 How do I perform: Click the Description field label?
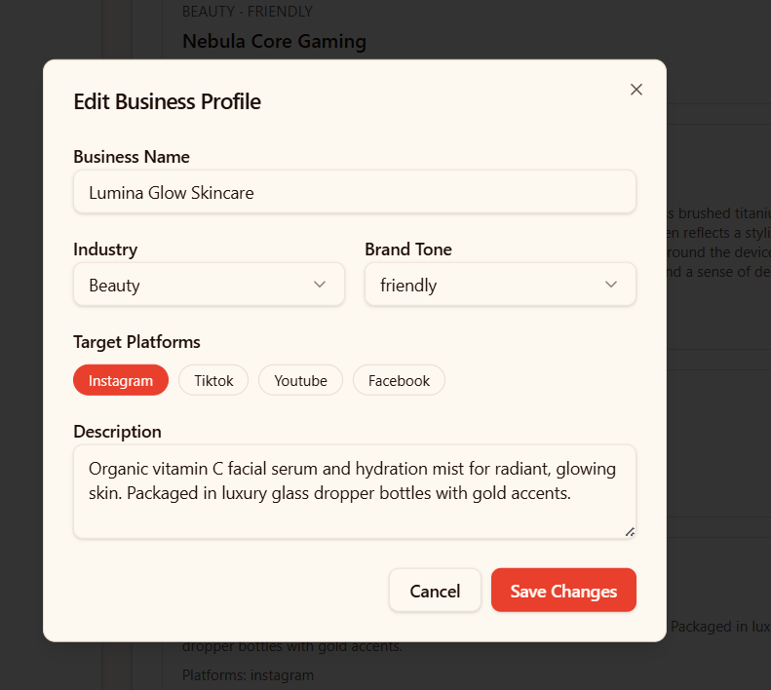coord(117,432)
